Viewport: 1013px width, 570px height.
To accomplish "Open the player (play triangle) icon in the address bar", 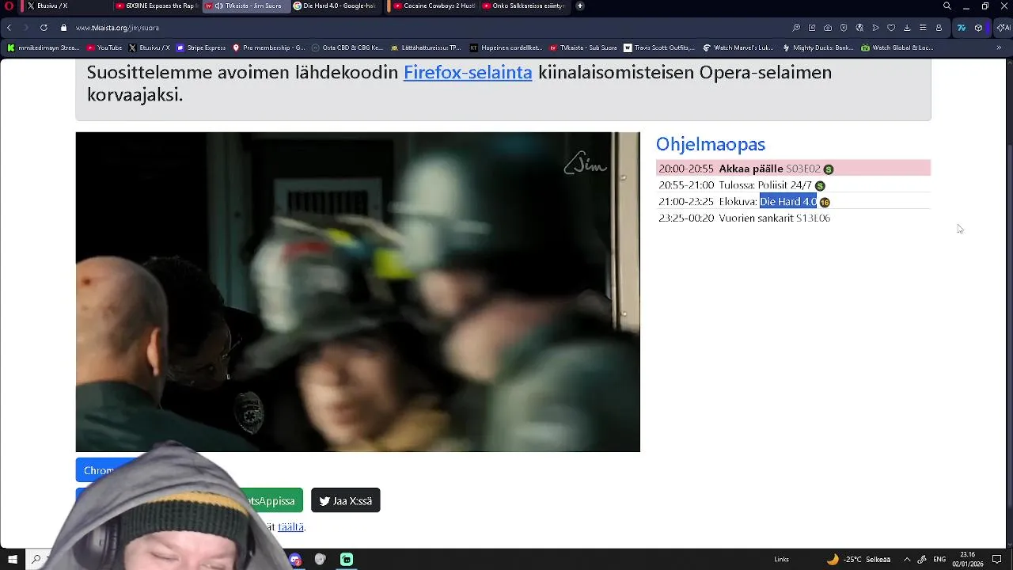I will point(875,28).
